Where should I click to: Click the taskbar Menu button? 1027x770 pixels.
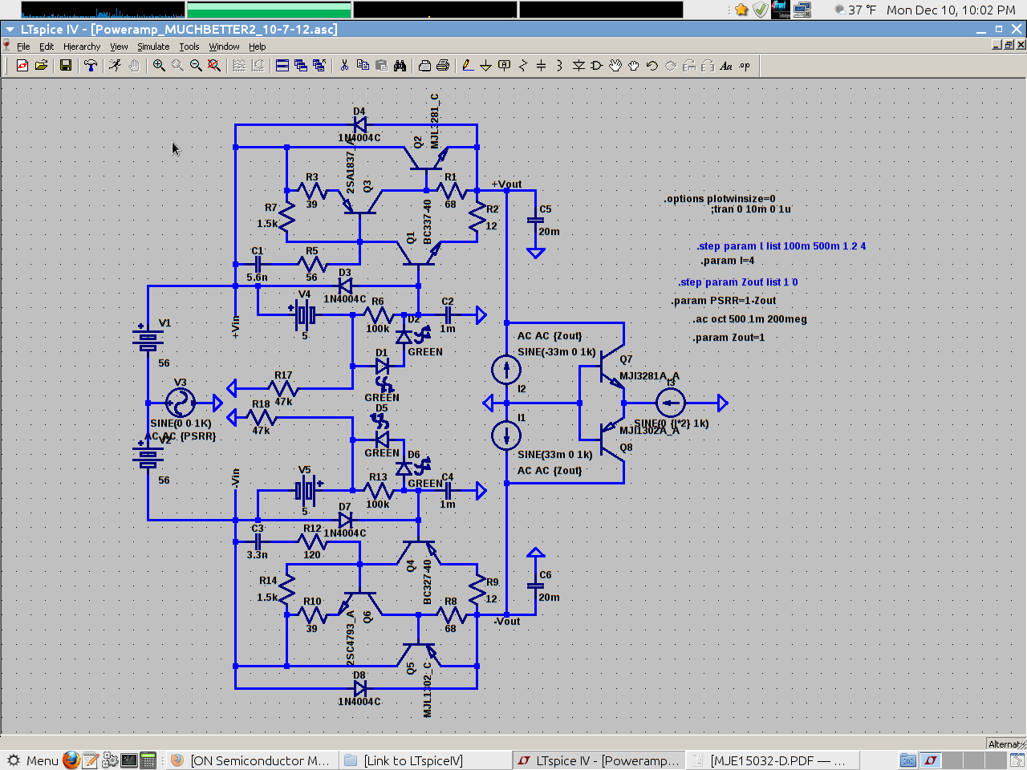coord(34,760)
